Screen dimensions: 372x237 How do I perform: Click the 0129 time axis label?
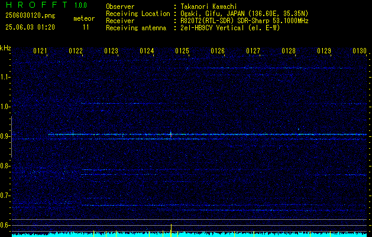click(324, 51)
